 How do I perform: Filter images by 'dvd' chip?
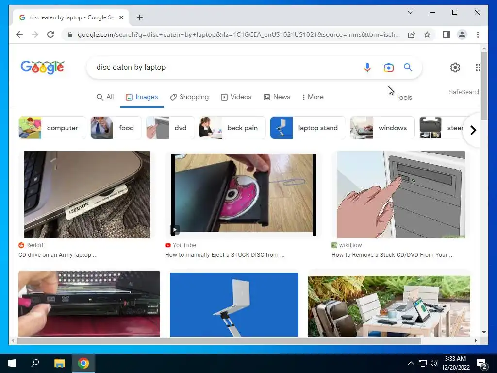click(170, 128)
